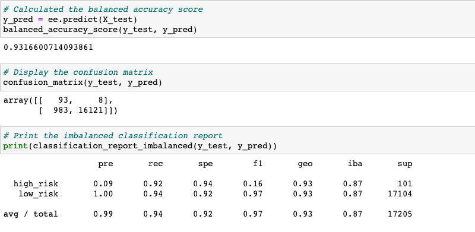Click low_risk precision value 1.00
Screen dimensions: 475x232
coord(103,194)
